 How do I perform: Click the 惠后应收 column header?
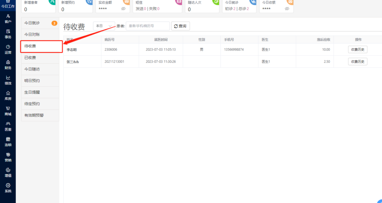point(324,40)
